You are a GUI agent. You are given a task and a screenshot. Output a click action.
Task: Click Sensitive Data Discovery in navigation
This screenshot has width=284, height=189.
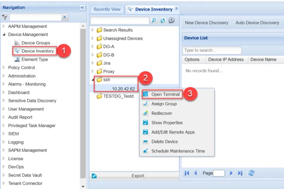coord(32,101)
